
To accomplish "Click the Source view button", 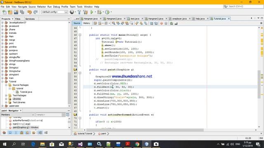I will pyautogui.click(x=77, y=23).
